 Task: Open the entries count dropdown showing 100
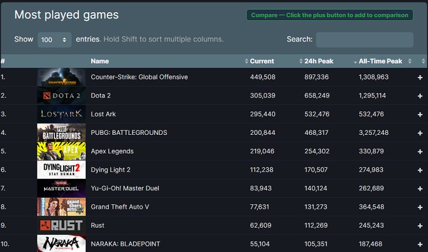[54, 40]
